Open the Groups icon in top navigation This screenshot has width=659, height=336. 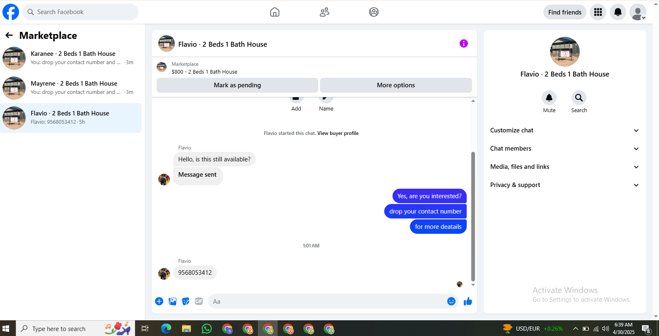click(374, 12)
